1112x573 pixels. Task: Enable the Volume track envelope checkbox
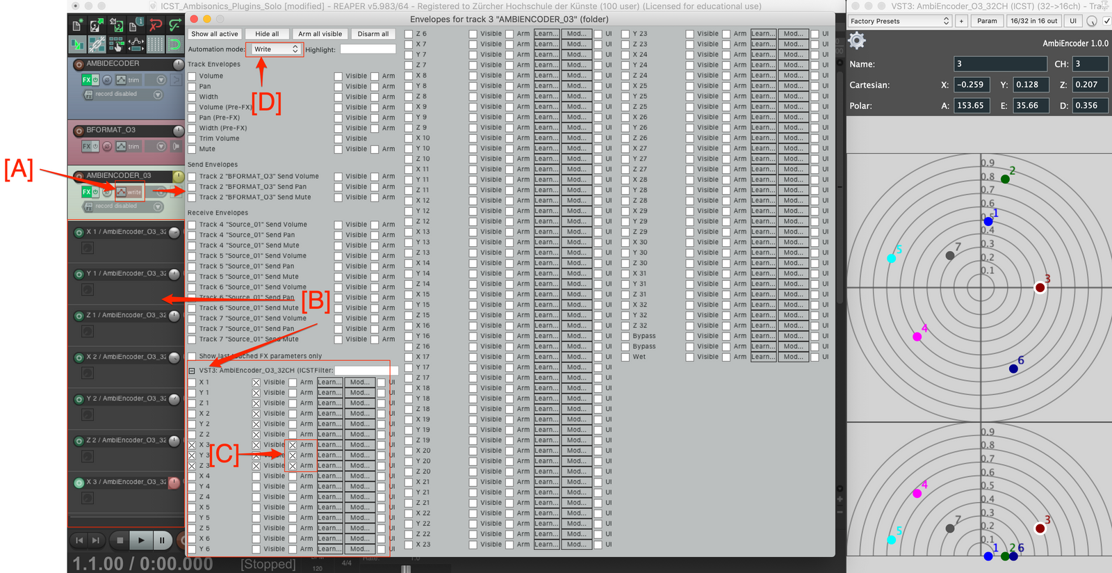point(193,76)
